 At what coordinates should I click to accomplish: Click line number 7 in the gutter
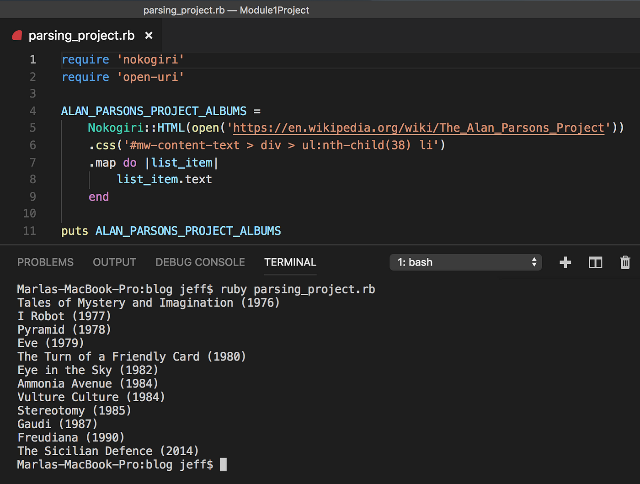32,163
